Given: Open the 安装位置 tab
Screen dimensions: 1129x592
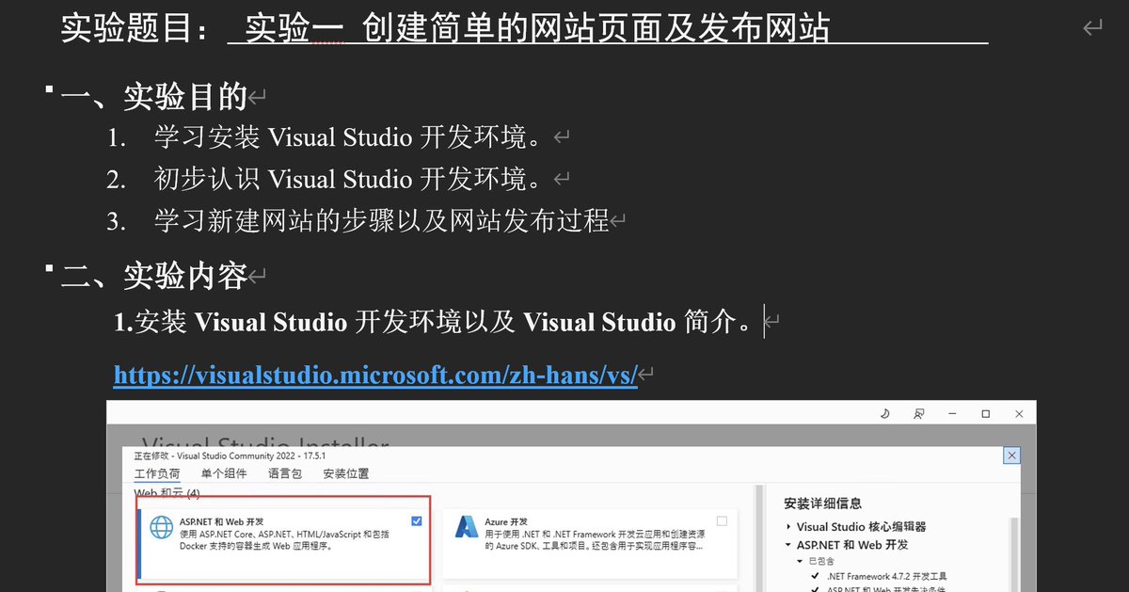Looking at the screenshot, I should coord(346,474).
